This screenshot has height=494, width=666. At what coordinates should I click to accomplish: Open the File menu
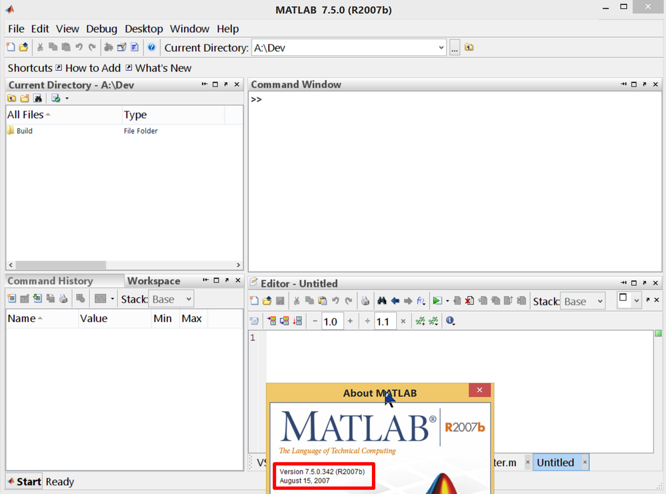(16, 29)
